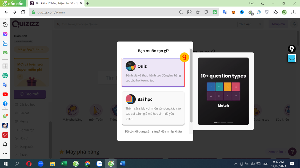Click the browser zoom out magnifier
Viewport: 300px width, 168px height.
(181, 12)
